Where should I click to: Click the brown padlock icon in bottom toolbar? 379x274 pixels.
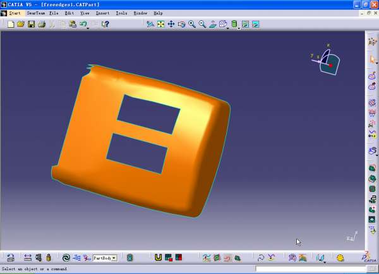click(x=49, y=258)
